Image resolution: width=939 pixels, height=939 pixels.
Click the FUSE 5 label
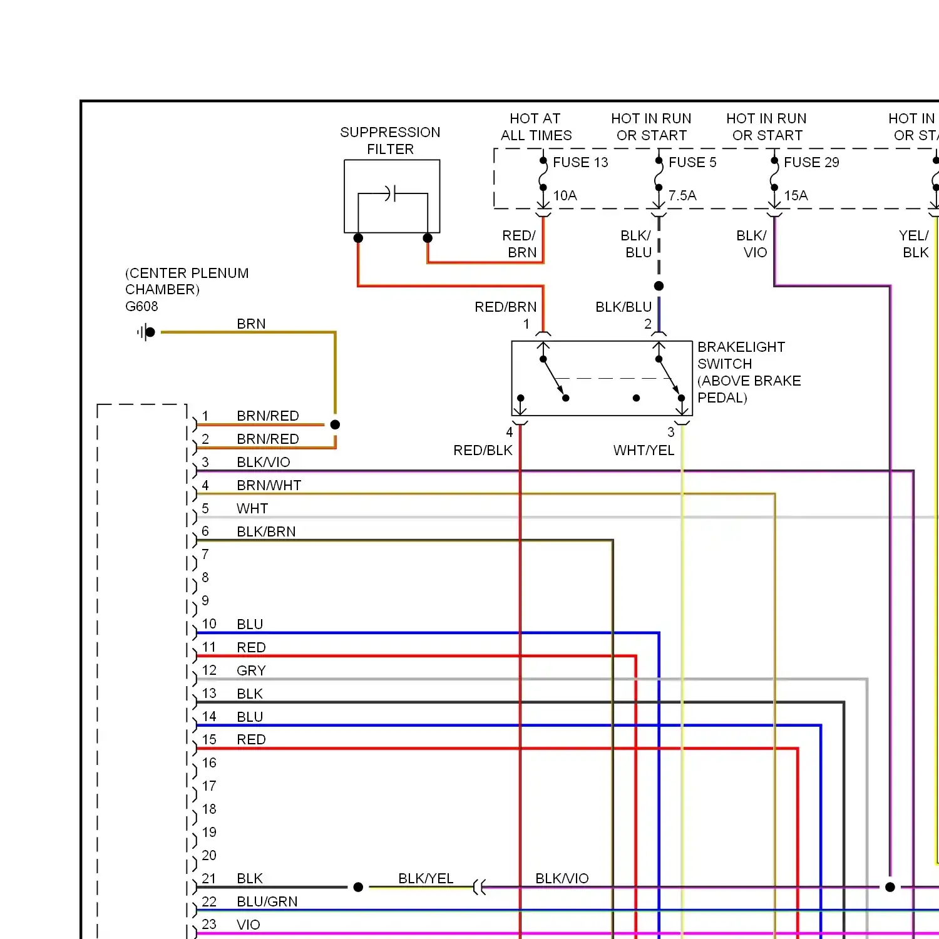(692, 162)
